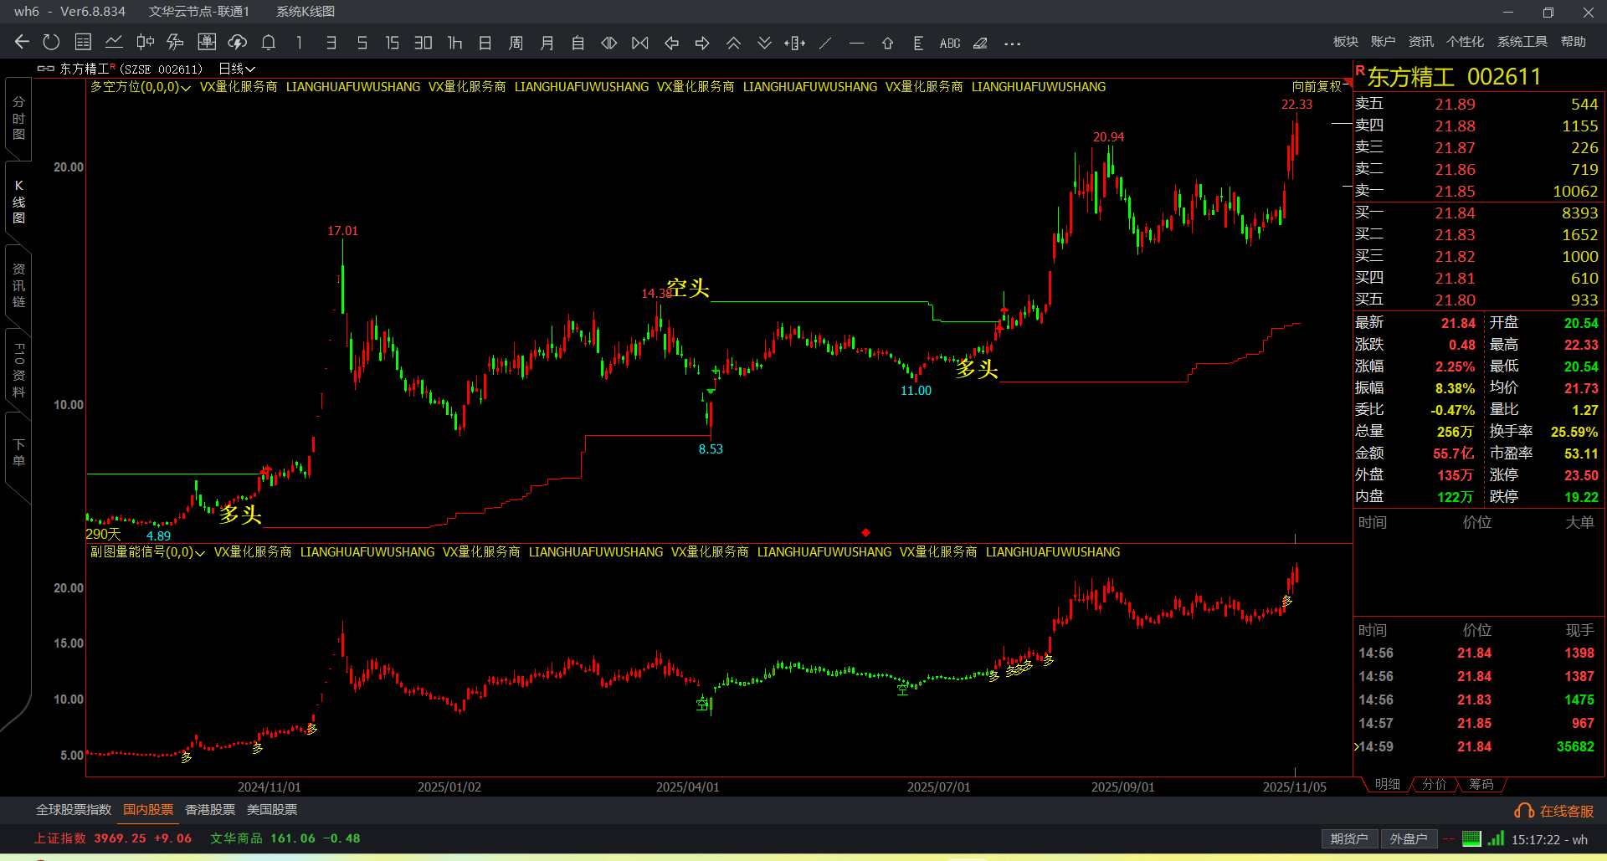Click the cloud sync toolbar icon
This screenshot has height=861, width=1607.
click(238, 43)
